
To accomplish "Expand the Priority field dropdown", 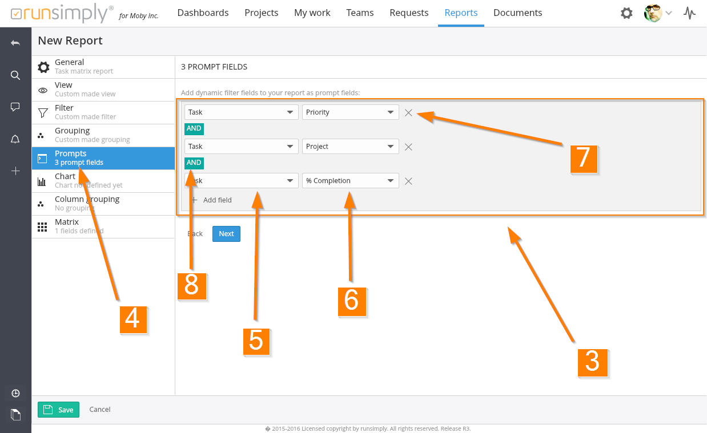I will click(x=350, y=112).
